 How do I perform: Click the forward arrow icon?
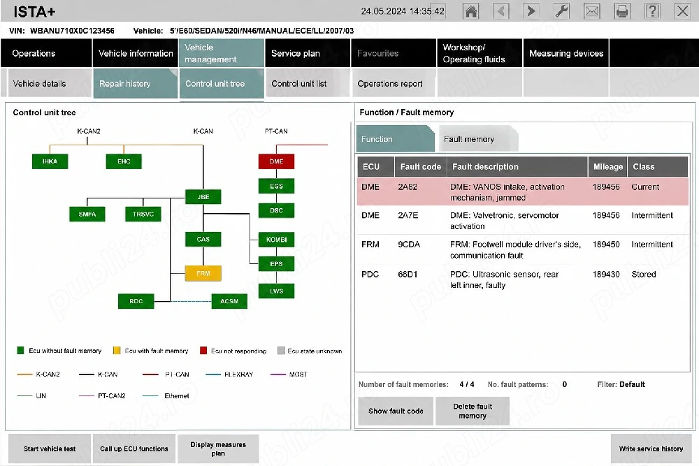click(x=531, y=10)
